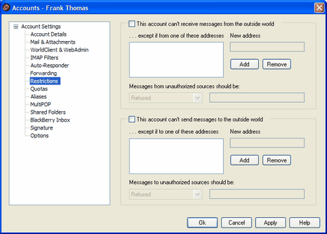The image size is (327, 234).
Task: Open Forwarding settings
Action: click(44, 73)
